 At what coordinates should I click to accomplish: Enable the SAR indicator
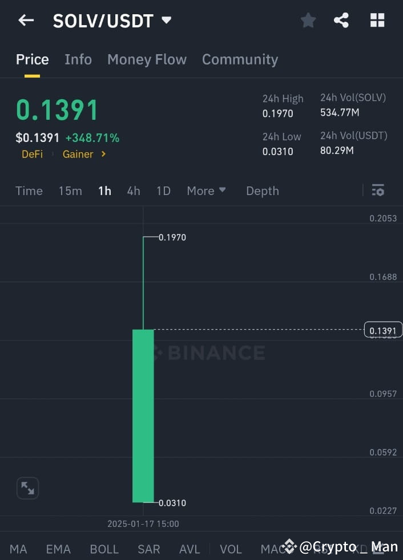[x=148, y=549]
